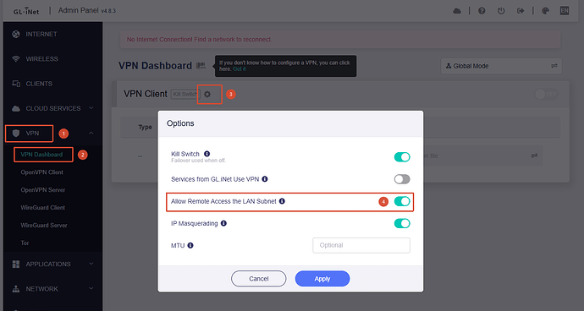The height and width of the screenshot is (311, 584).
Task: Click the logout arrow icon
Action: (x=521, y=11)
